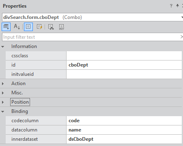Collapse the Information section
Screen dimensions: 183x146
(x=3, y=47)
